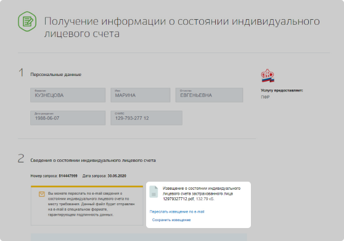Click the birth date field 1988-06-07
This screenshot has width=344, height=241.
[x=68, y=118]
